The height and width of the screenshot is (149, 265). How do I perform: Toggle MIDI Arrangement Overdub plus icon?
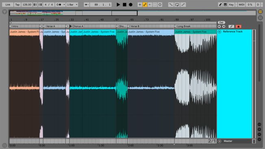click(x=140, y=4)
